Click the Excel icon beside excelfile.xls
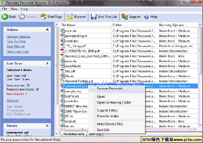The width and height of the screenshot is (203, 143). tap(63, 66)
